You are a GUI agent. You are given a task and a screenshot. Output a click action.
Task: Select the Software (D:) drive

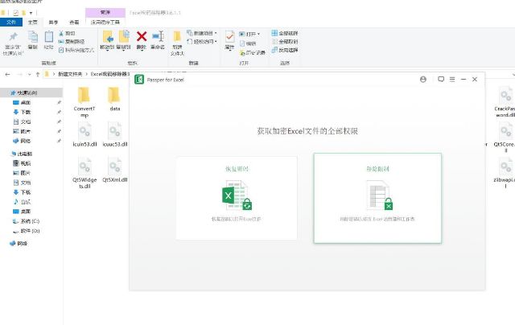[x=26, y=231]
